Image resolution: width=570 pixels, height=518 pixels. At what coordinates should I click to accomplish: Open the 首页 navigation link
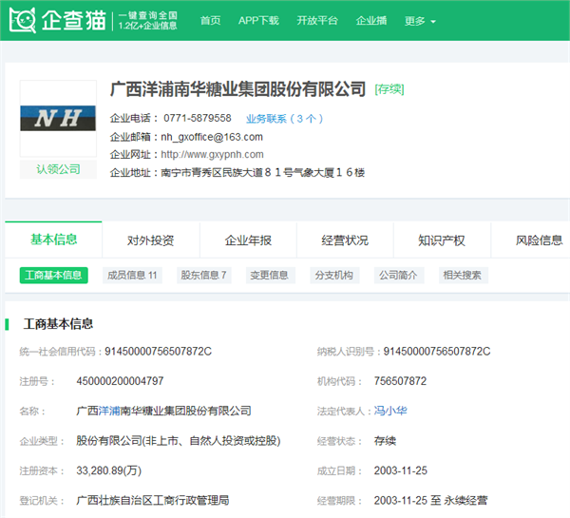click(x=211, y=21)
